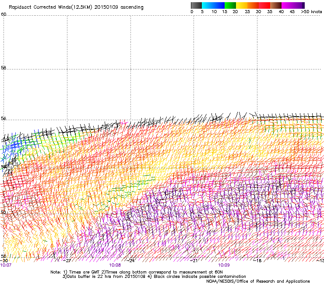The width and height of the screenshot is (324, 284).
Task: Click the longitude label '-24'
Action: (131, 261)
